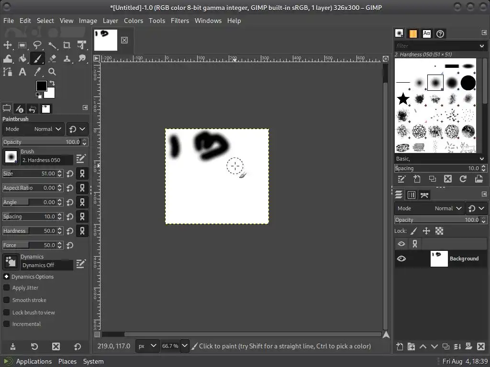
Task: Open the Basic brush tag dropdown
Action: click(482, 159)
